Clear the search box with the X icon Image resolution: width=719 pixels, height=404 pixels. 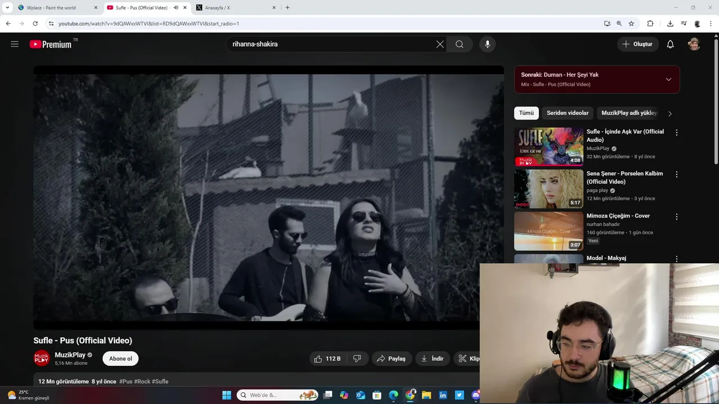point(440,44)
